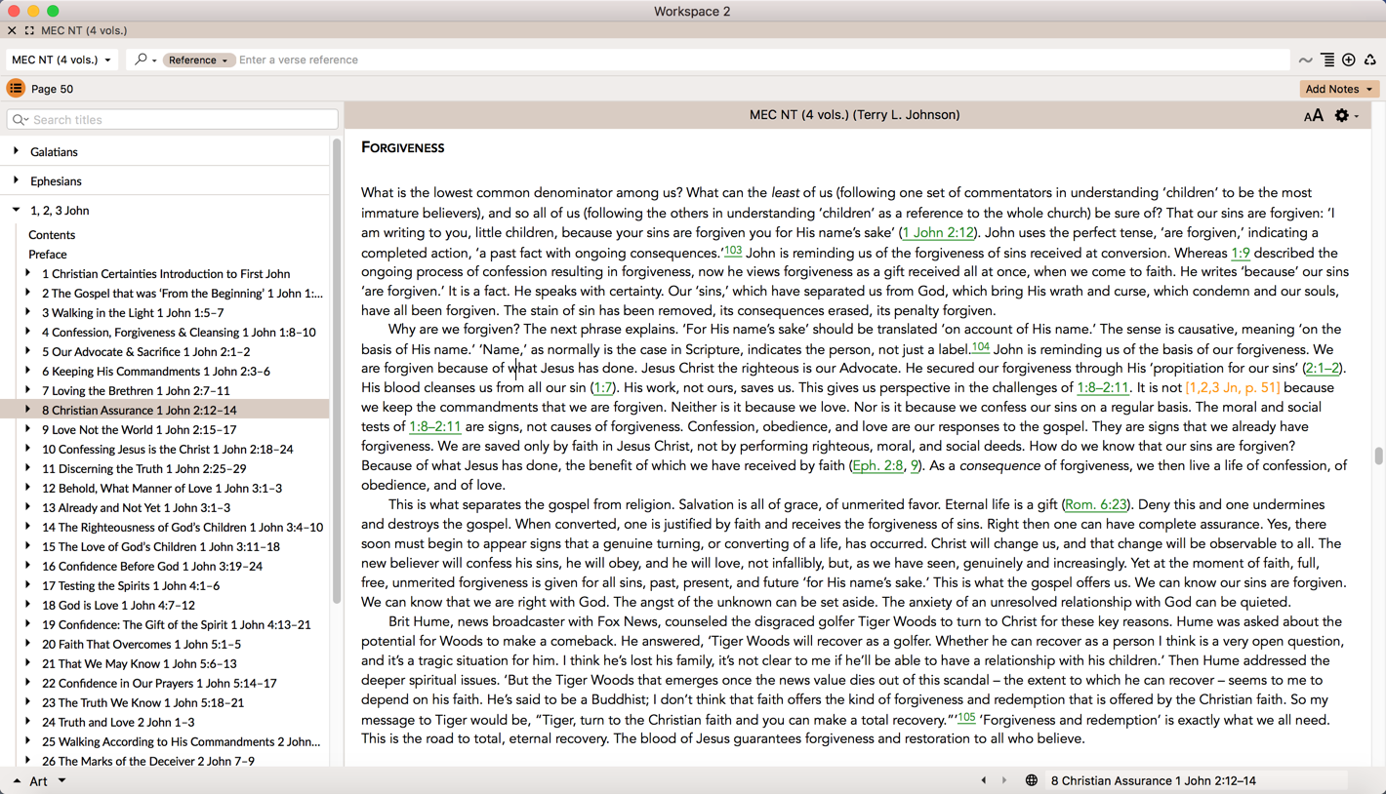
Task: Click the recycle arrows icon
Action: (1370, 60)
